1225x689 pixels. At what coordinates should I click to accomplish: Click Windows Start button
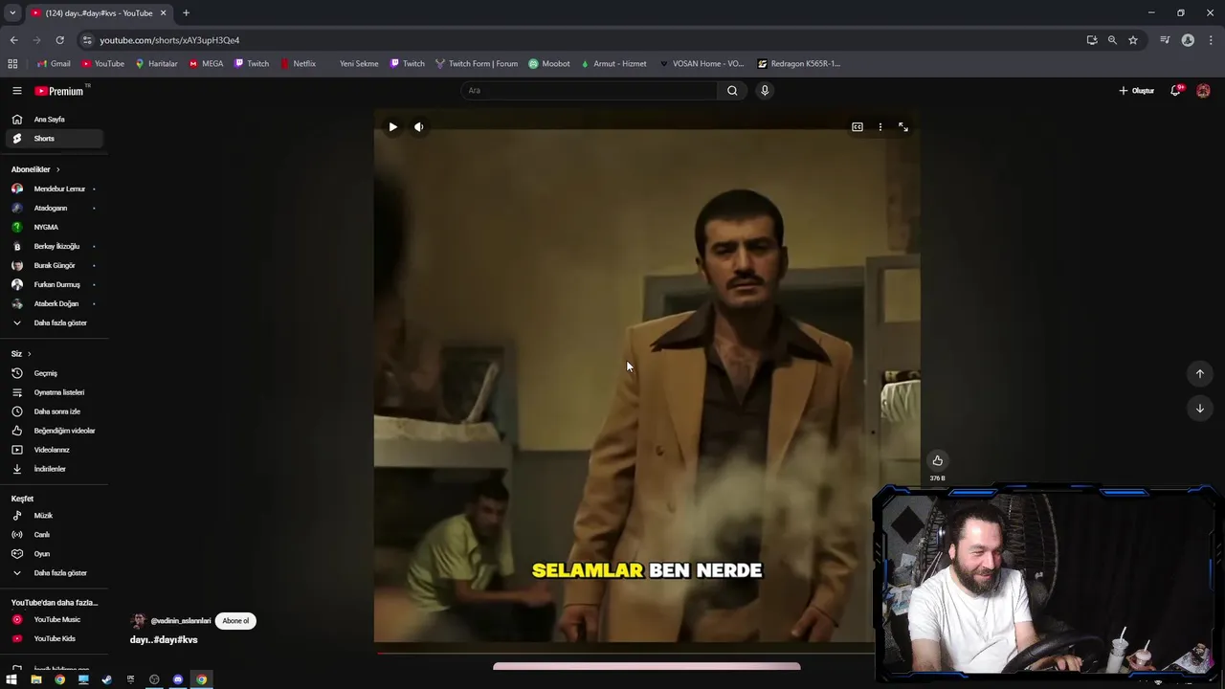click(11, 679)
